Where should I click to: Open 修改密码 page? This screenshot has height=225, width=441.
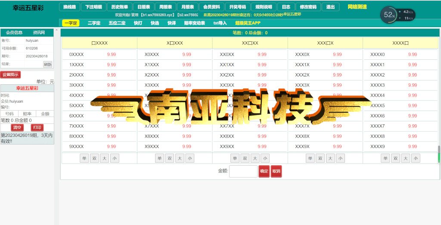[x=308, y=7]
